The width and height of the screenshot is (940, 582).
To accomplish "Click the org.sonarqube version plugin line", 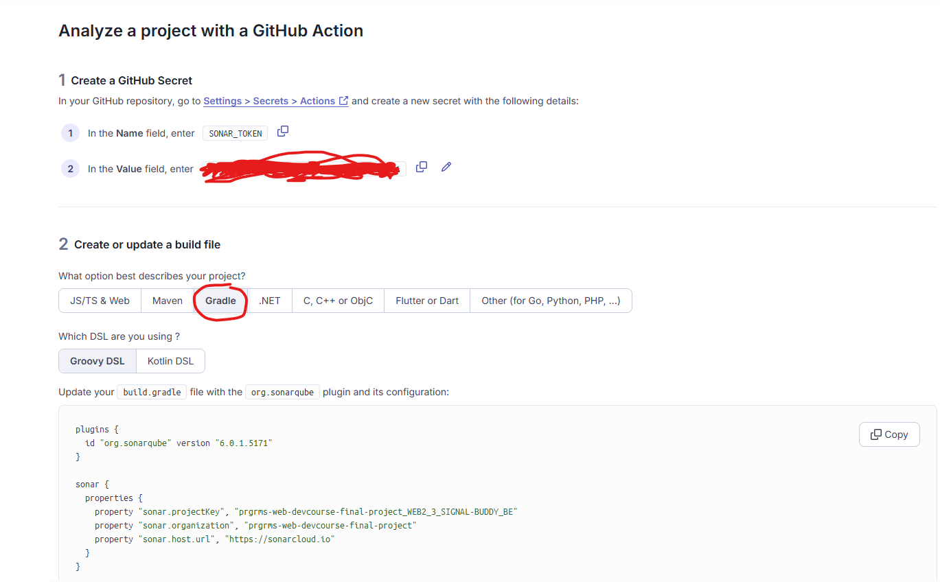I will coord(179,443).
